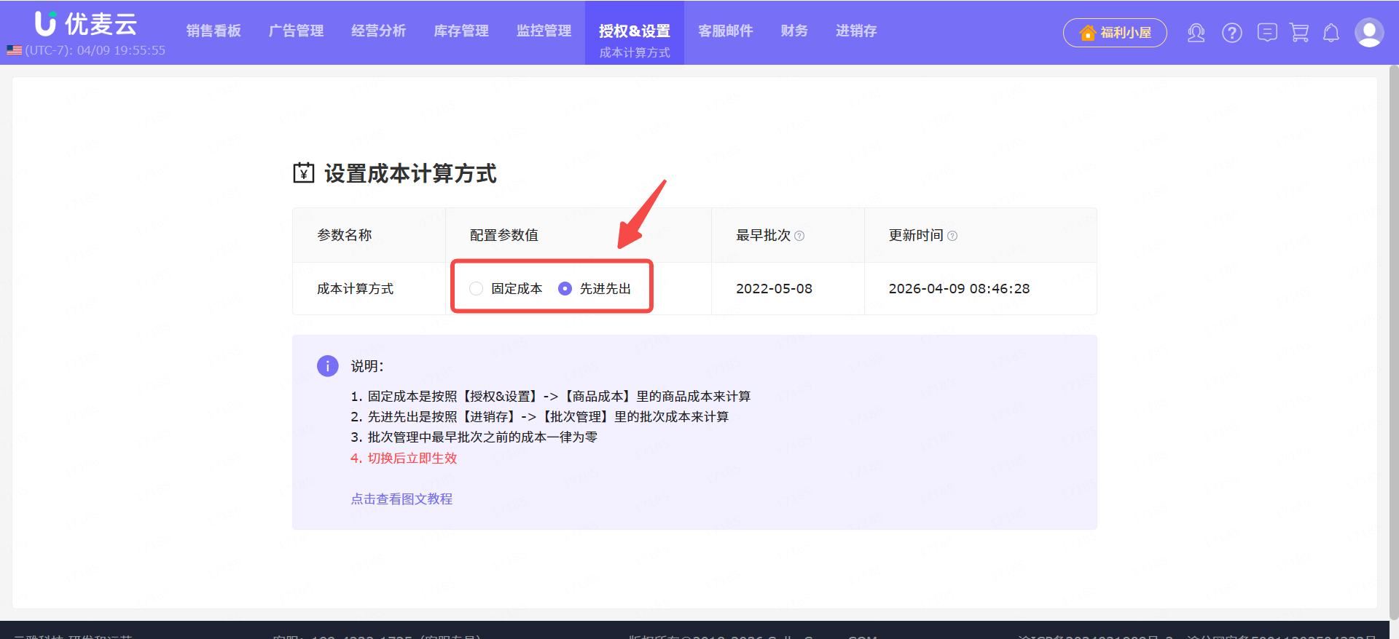Image resolution: width=1399 pixels, height=639 pixels.
Task: Open the help question mark icon
Action: coord(1232,33)
